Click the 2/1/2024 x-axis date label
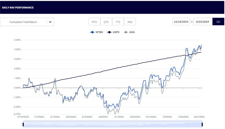Screen dimensions: 225x129 (x=55, y=117)
